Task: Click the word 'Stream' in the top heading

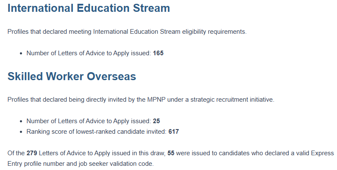Action: [x=151, y=8]
